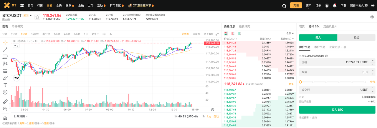This screenshot has width=377, height=128.
Task: Open chart settings hexagon icon
Action: coord(104,34)
